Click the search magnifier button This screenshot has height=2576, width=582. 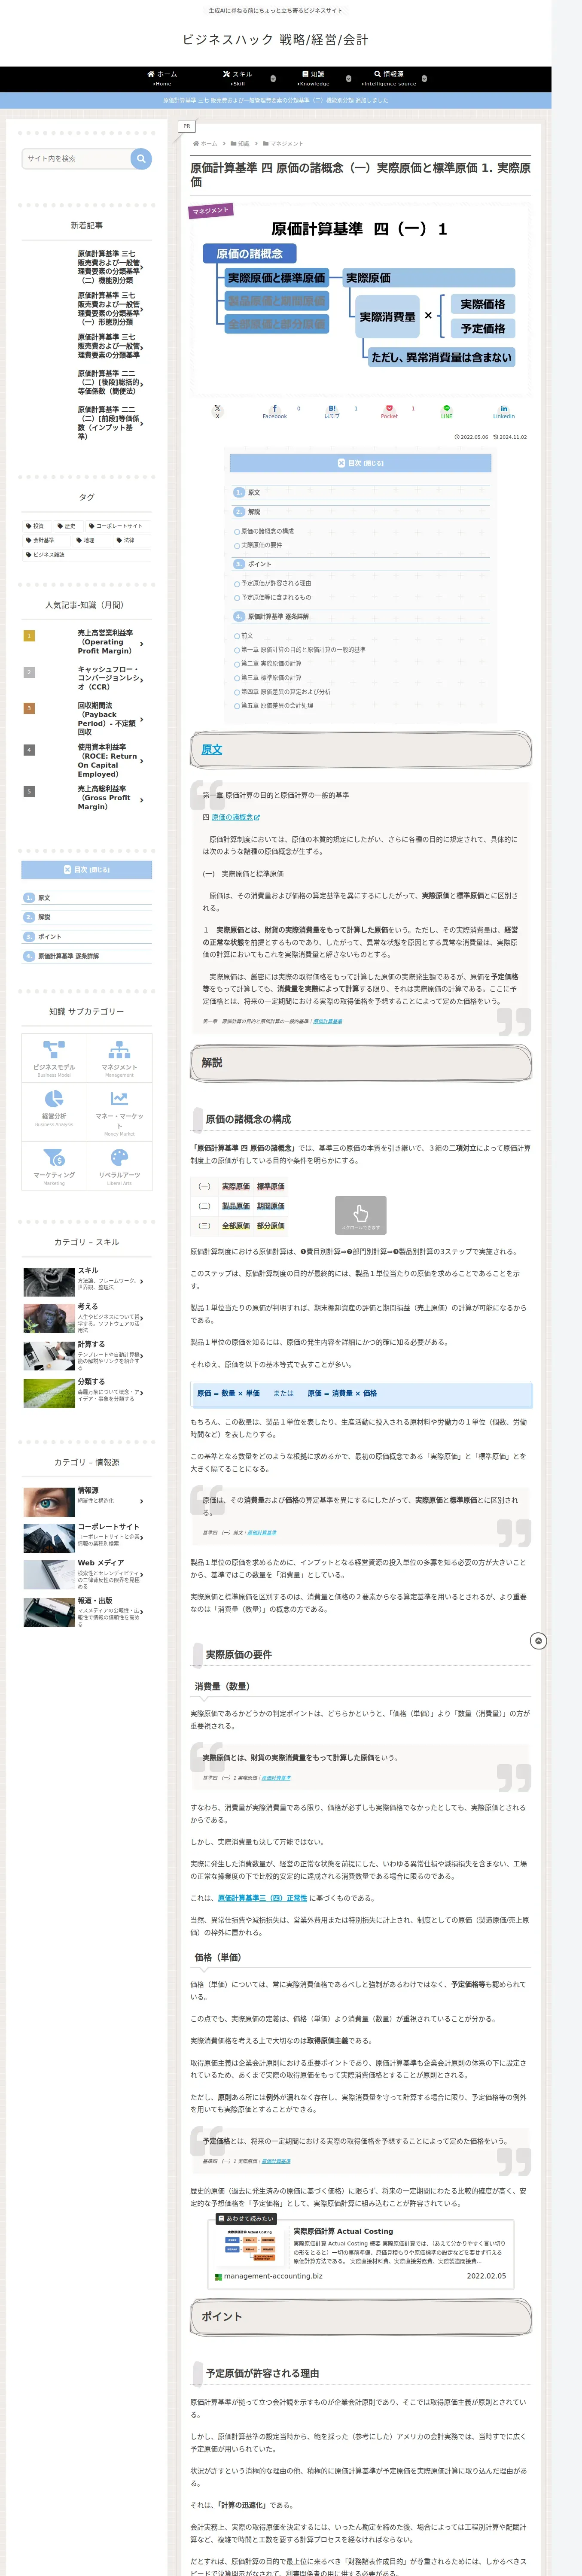[x=141, y=158]
